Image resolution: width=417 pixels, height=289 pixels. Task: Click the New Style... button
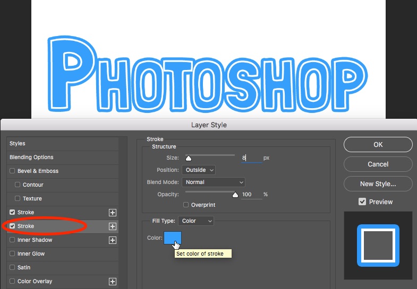pyautogui.click(x=378, y=184)
